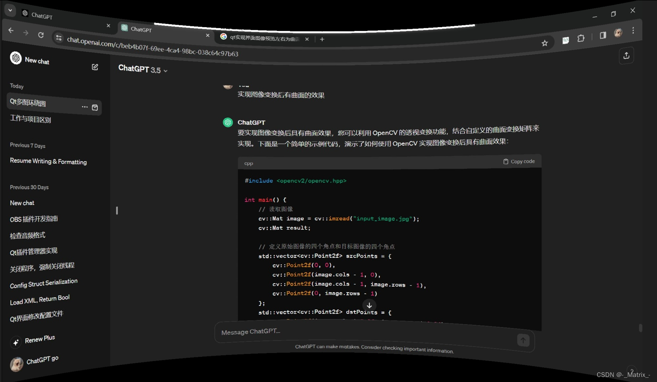Image resolution: width=657 pixels, height=382 pixels.
Task: Open the 关闭程序, 强制关闭线程 conversation
Action: [42, 267]
